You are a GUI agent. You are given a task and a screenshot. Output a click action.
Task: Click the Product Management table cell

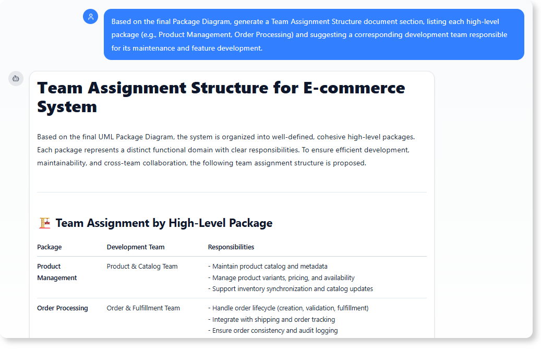click(x=57, y=272)
